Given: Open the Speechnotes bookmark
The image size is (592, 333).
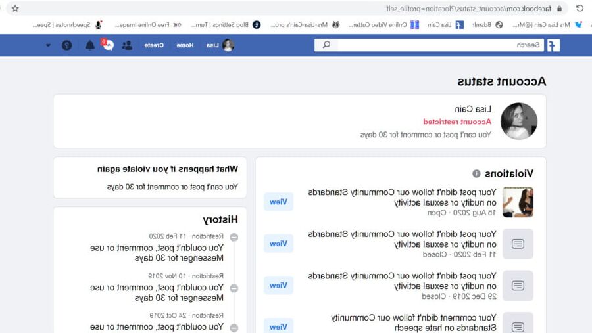Looking at the screenshot, I should [67, 25].
